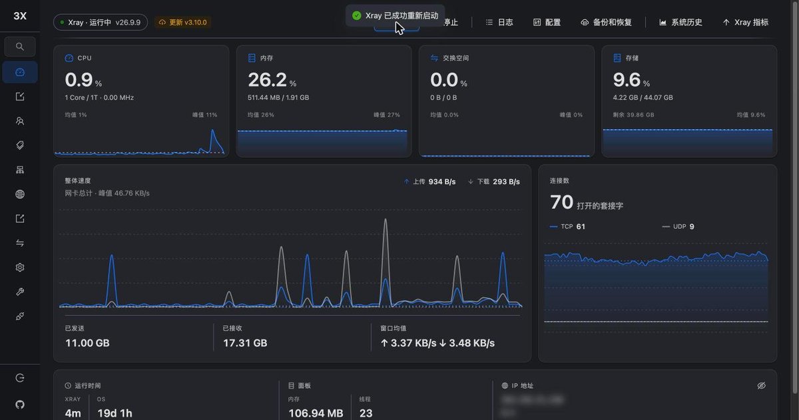Open the GitHub icon in the sidebar

coord(20,404)
